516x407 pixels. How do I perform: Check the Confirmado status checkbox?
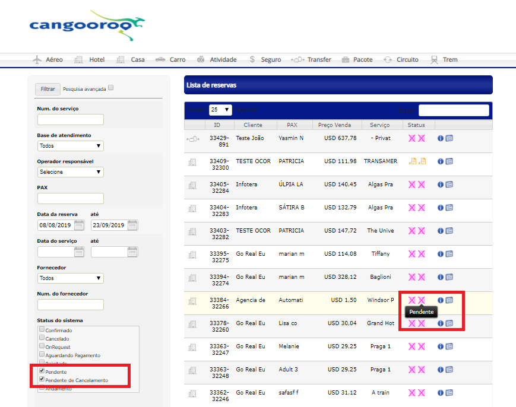42,330
